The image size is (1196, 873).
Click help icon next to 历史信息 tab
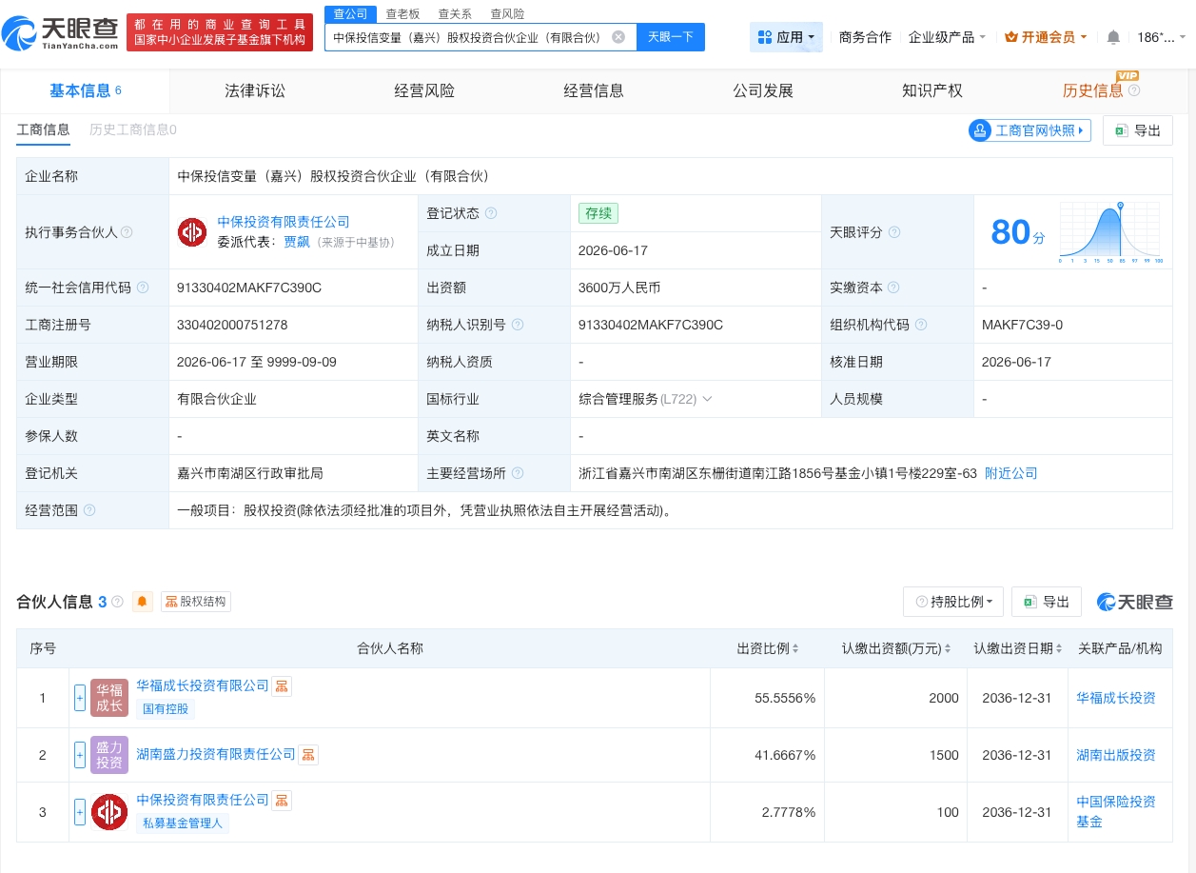pyautogui.click(x=1134, y=90)
